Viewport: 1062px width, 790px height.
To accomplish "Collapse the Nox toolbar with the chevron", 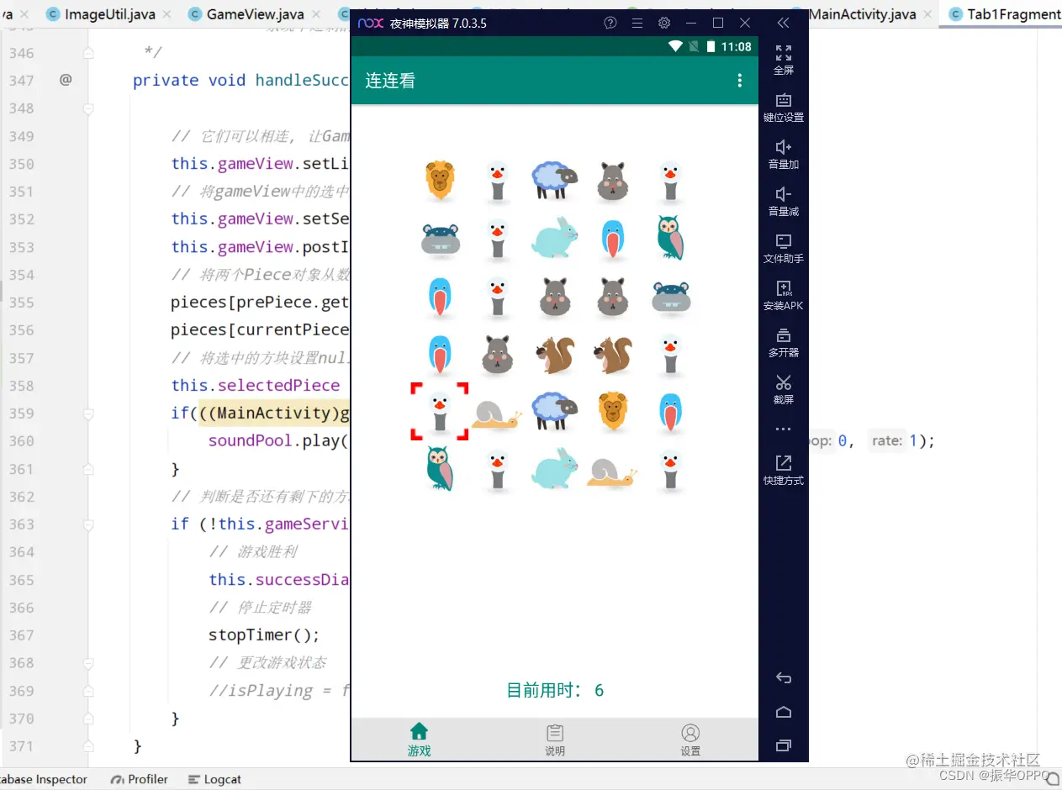I will click(x=782, y=23).
